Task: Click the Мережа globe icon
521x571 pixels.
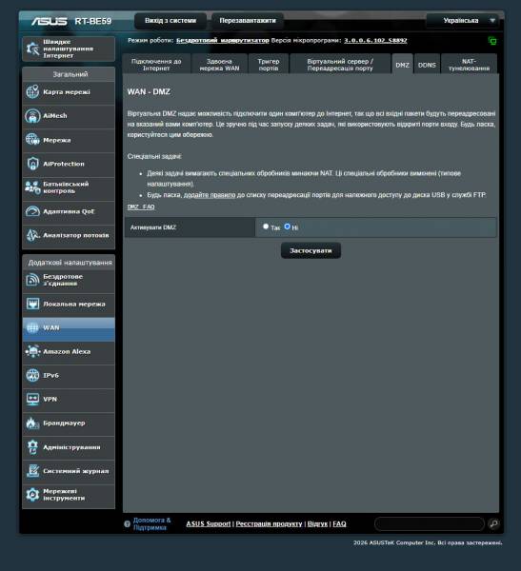Action: click(x=32, y=140)
